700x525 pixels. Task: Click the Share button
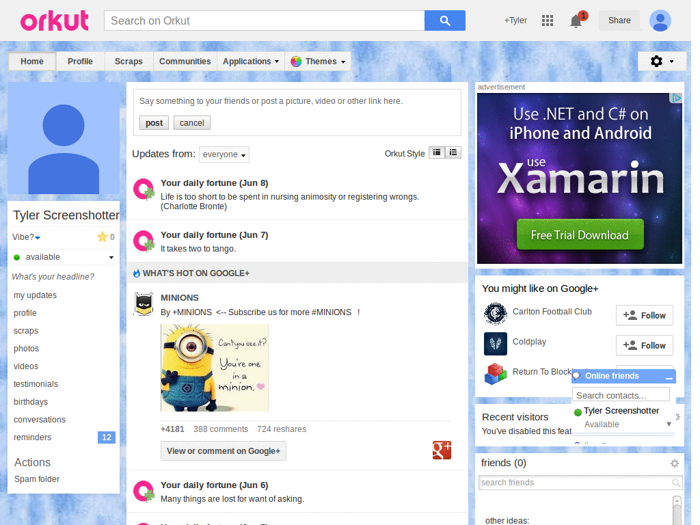(x=619, y=21)
